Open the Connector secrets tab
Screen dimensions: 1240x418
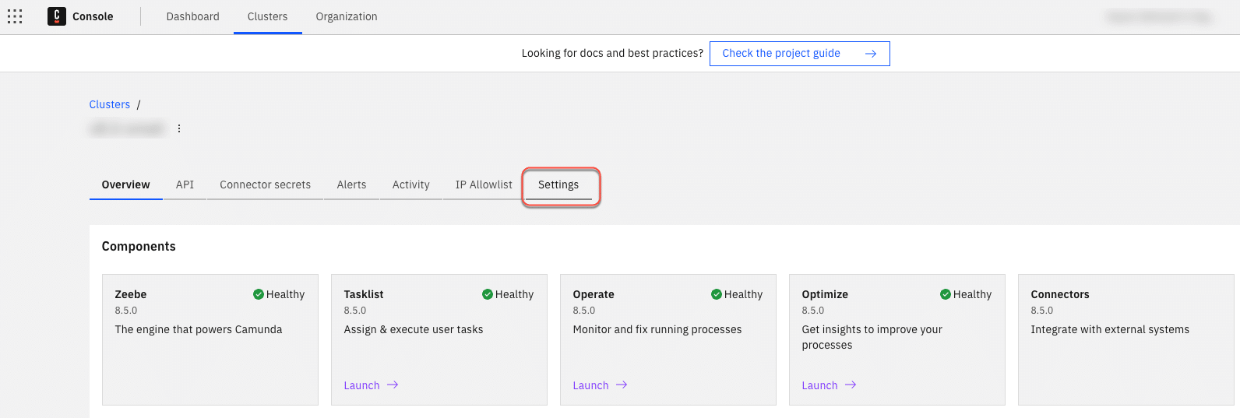click(265, 184)
